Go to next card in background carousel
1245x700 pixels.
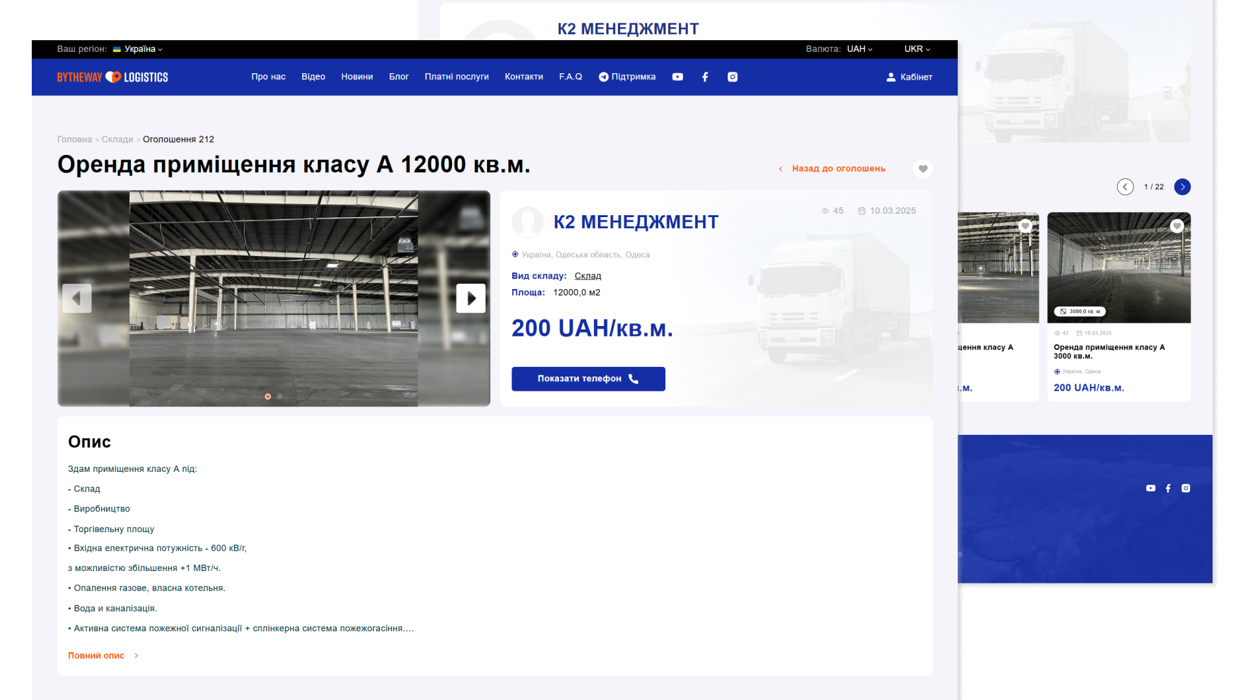tap(1182, 187)
